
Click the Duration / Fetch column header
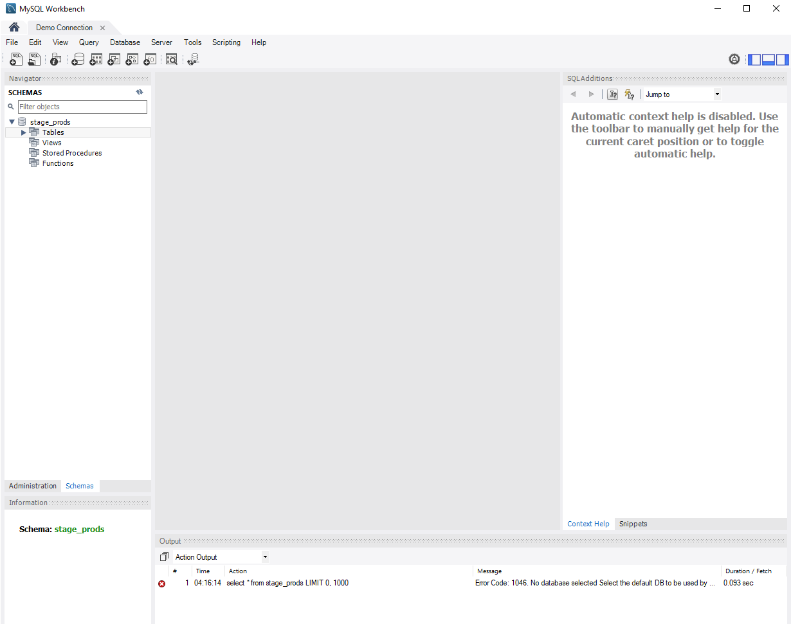pyautogui.click(x=748, y=571)
